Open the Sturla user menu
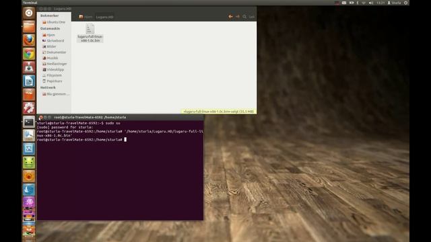 click(x=394, y=3)
